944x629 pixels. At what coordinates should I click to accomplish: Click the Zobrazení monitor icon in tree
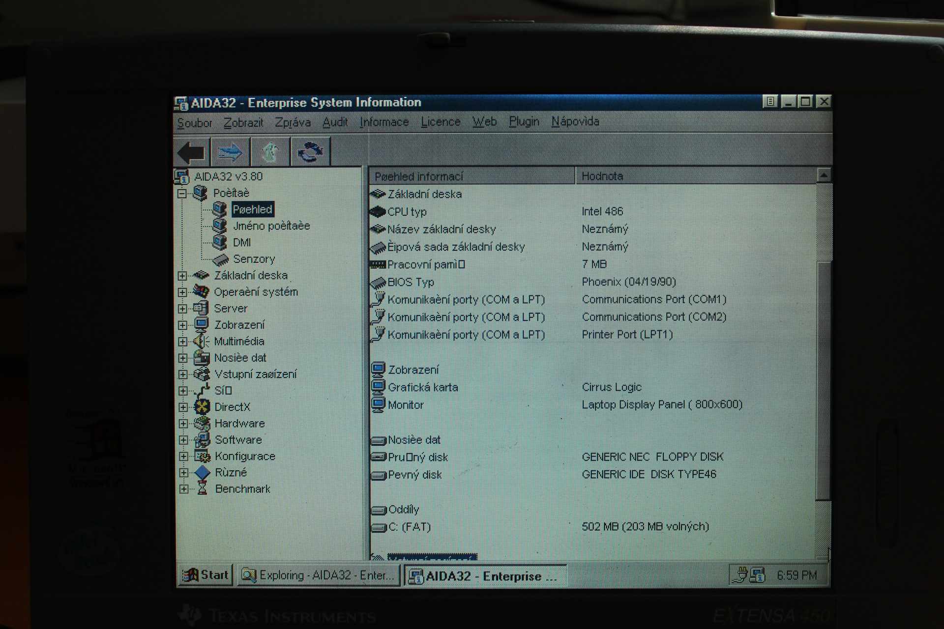(x=201, y=324)
